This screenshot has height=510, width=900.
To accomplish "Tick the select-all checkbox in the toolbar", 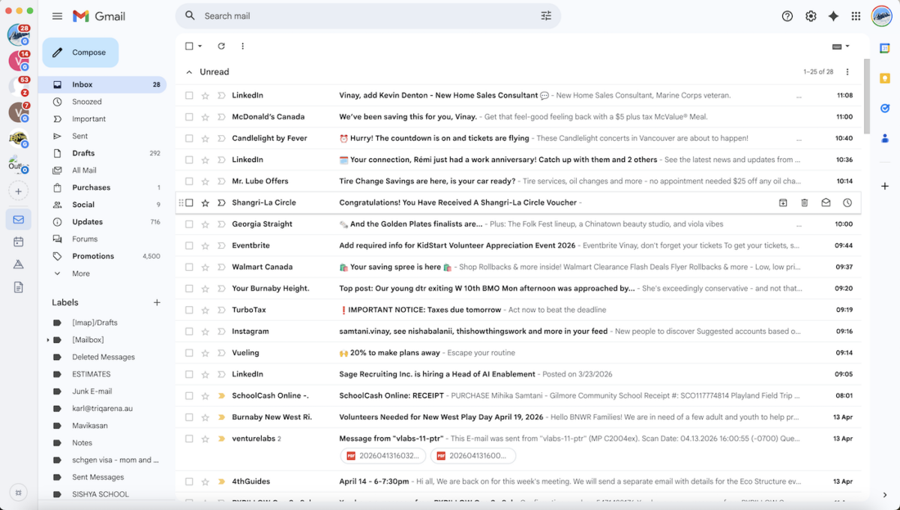I will (x=189, y=46).
